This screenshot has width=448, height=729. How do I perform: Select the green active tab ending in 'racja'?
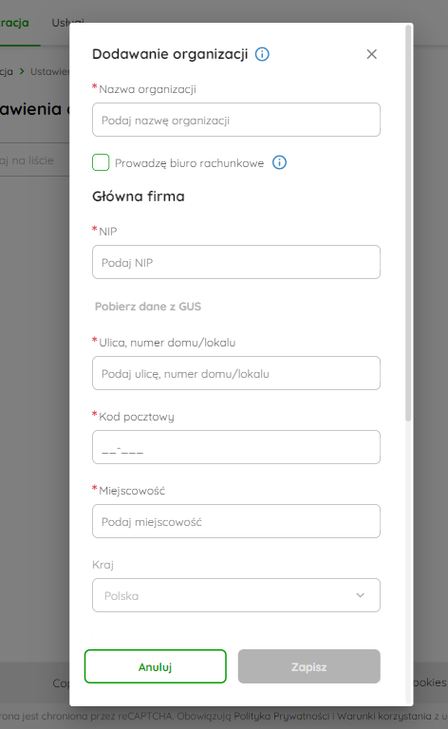[x=14, y=23]
